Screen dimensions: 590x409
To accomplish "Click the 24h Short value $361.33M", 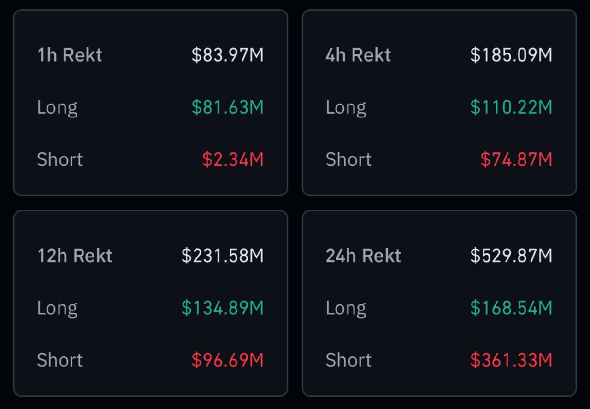I will coord(511,360).
